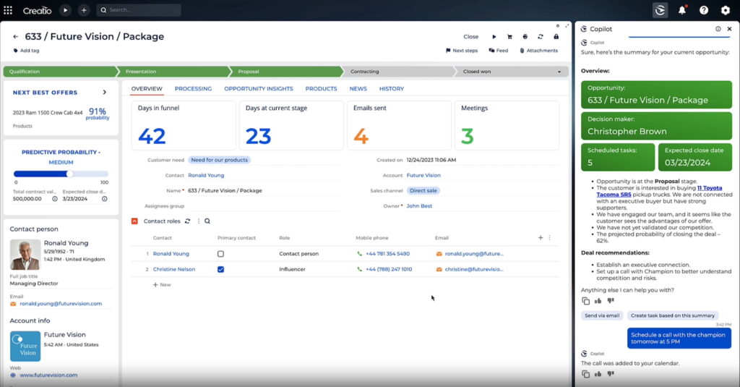
Task: Click the print icon in page toolbar
Action: pos(525,37)
